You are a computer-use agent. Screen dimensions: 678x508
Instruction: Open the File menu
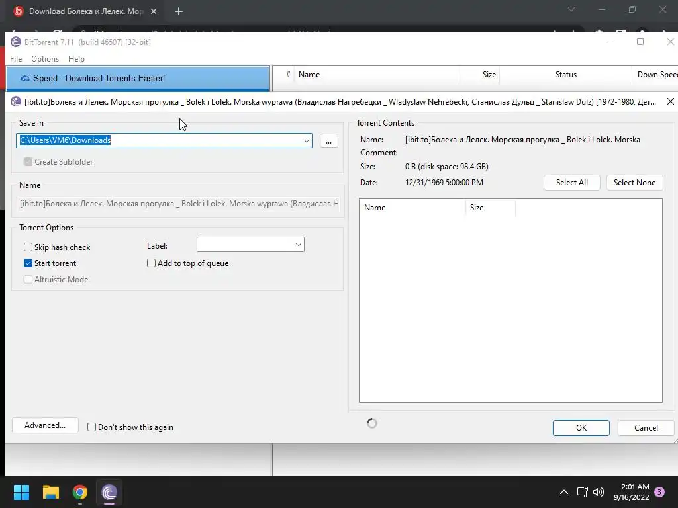click(x=16, y=59)
